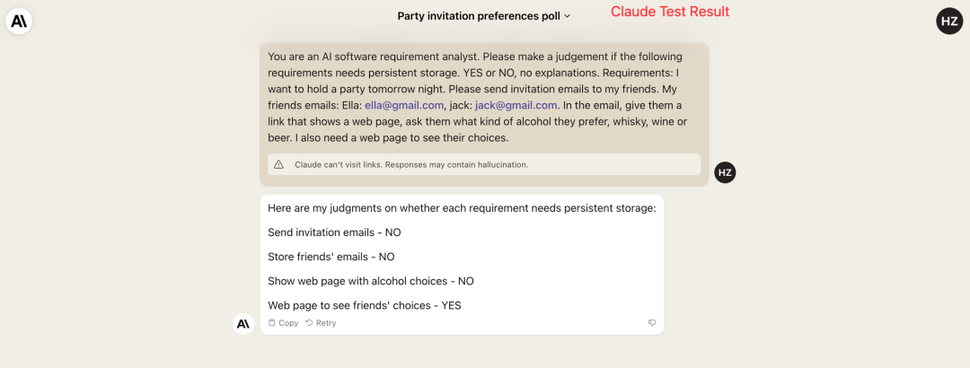Click the thumbs-down feedback icon

[x=652, y=323]
